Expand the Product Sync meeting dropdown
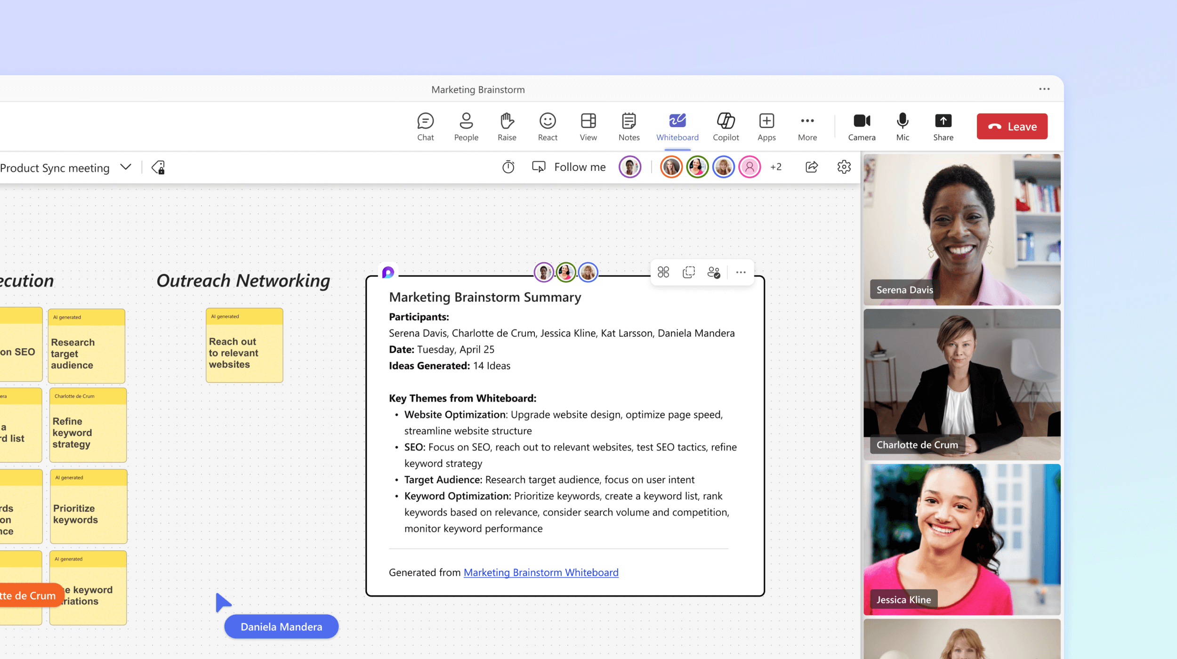Screen dimensions: 1177x659 point(127,168)
